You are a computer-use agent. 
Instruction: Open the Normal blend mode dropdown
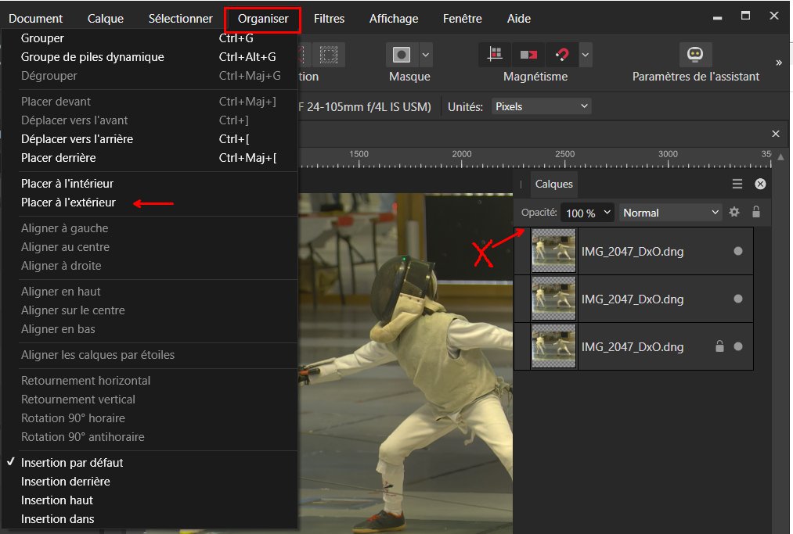pos(670,213)
